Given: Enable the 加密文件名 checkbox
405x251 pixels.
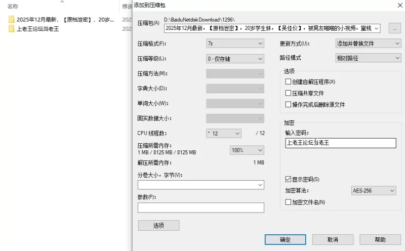Looking at the screenshot, I should [288, 202].
